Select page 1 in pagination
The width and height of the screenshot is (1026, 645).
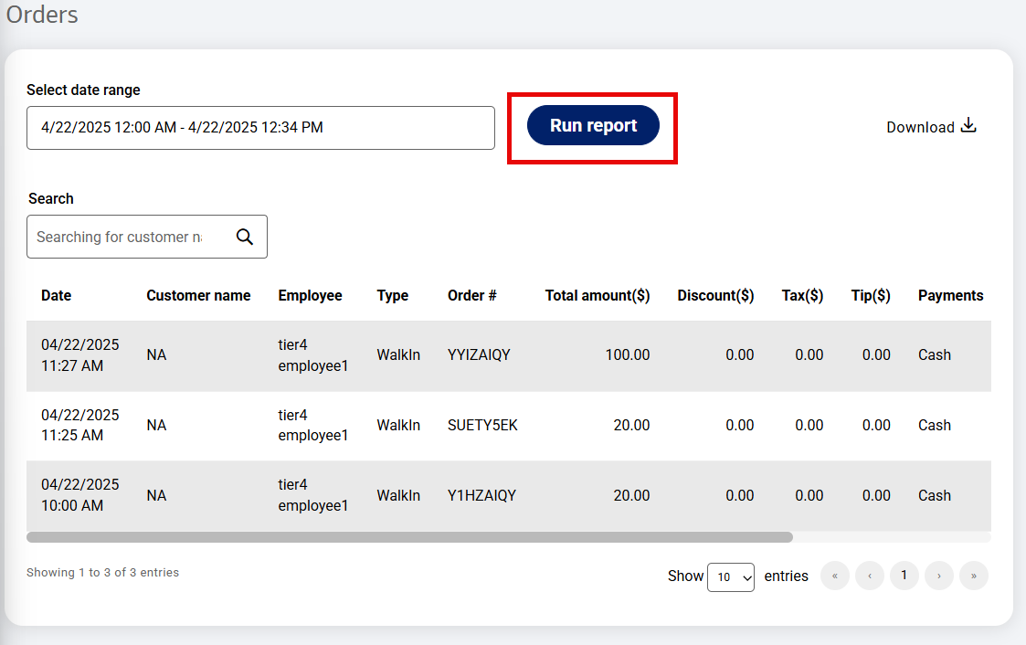coord(904,576)
